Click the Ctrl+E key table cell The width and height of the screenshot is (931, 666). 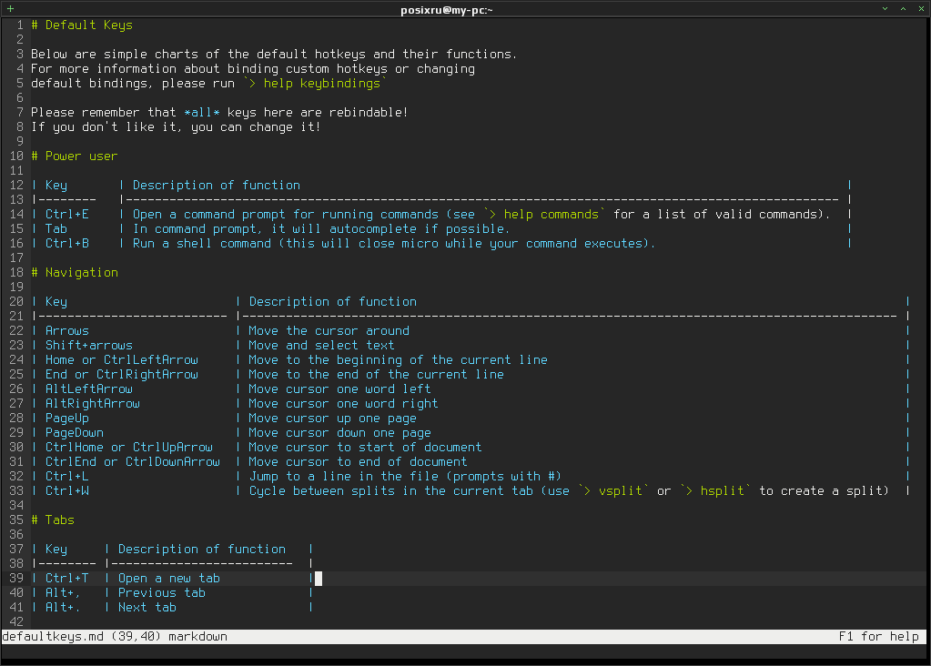(67, 215)
